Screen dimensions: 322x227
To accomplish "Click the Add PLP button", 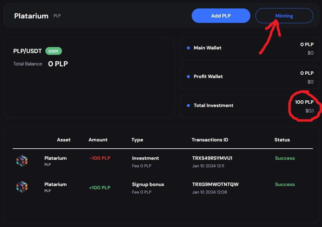I will pos(221,16).
